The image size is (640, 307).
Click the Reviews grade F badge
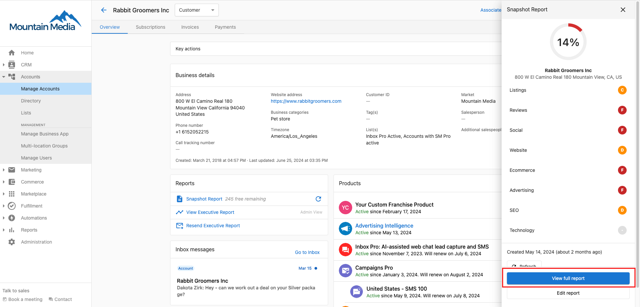click(x=622, y=110)
